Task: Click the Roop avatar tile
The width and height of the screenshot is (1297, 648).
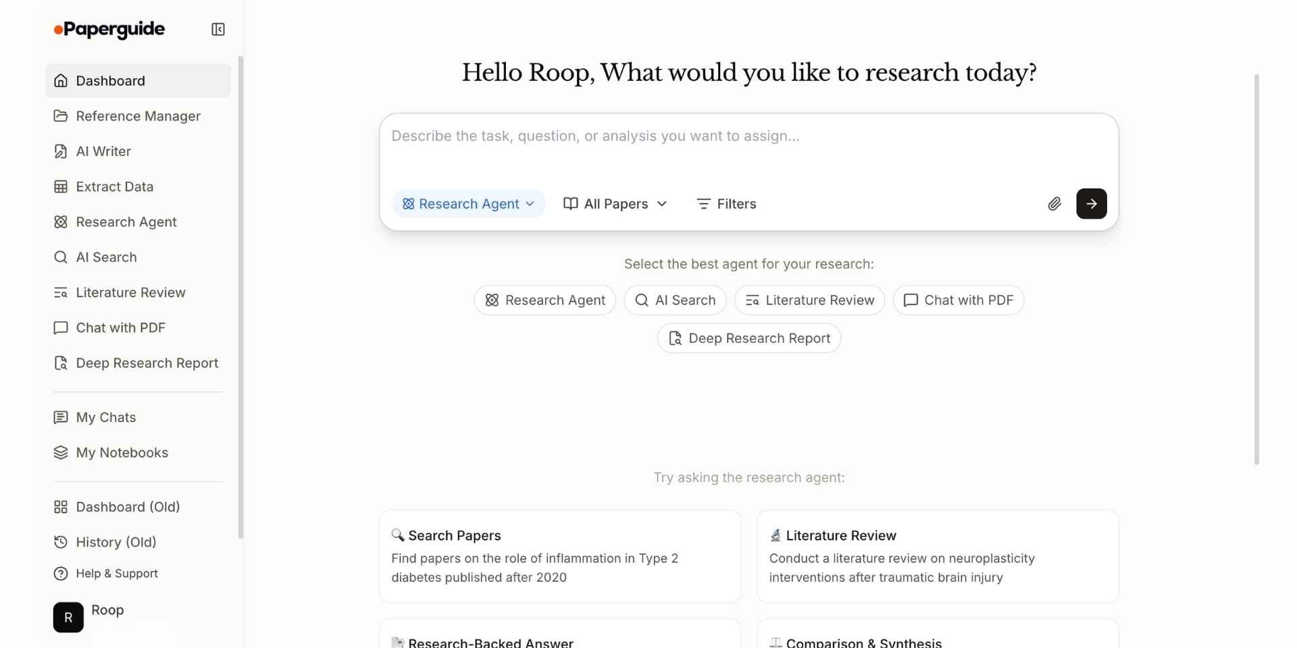Action: 68,617
